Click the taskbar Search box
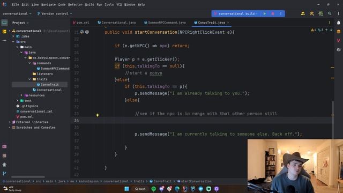This screenshot has height=193, width=343. 140,189
